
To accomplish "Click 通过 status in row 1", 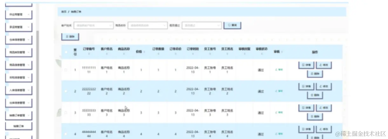I will (x=261, y=70).
